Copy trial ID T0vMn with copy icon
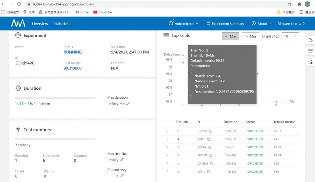The image size is (315, 182). 210,131
